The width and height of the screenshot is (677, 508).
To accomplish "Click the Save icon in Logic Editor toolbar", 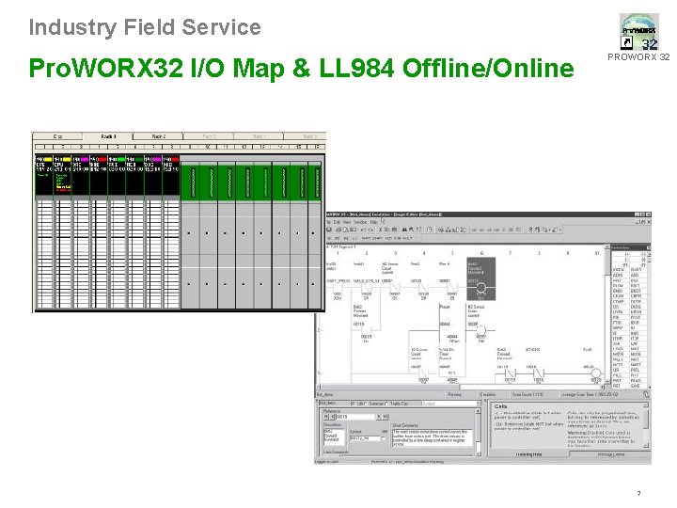I will [x=329, y=230].
